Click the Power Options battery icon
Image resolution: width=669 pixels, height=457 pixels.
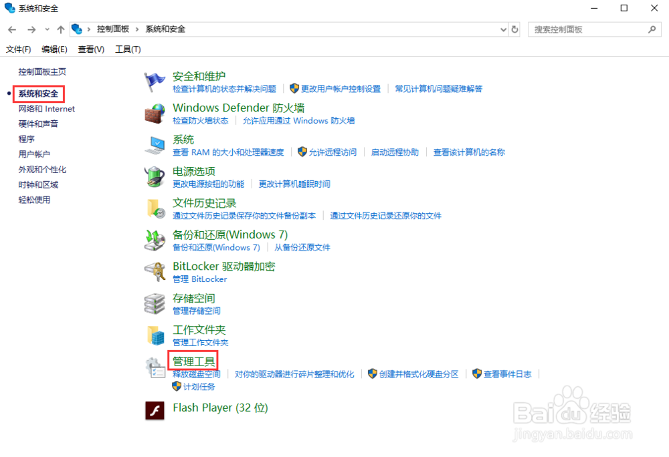click(x=154, y=177)
